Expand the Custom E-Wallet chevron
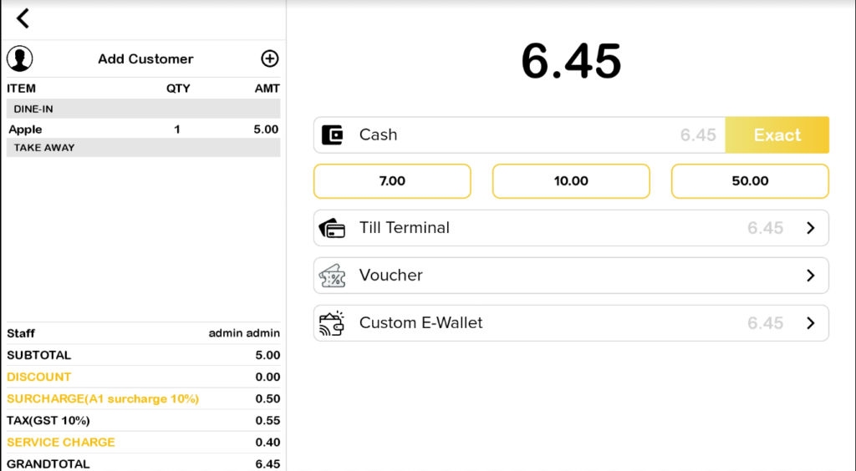Screen dimensions: 856x471 click(x=810, y=323)
